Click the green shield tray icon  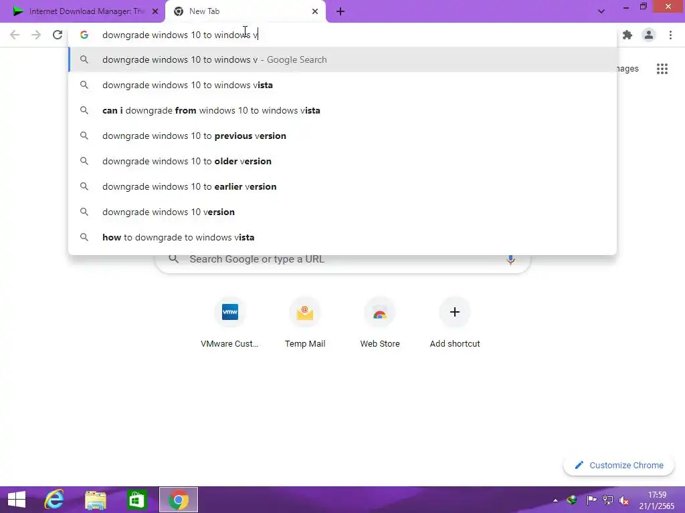point(572,500)
